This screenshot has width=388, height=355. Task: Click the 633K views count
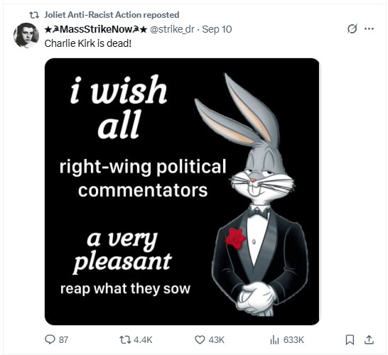click(293, 340)
